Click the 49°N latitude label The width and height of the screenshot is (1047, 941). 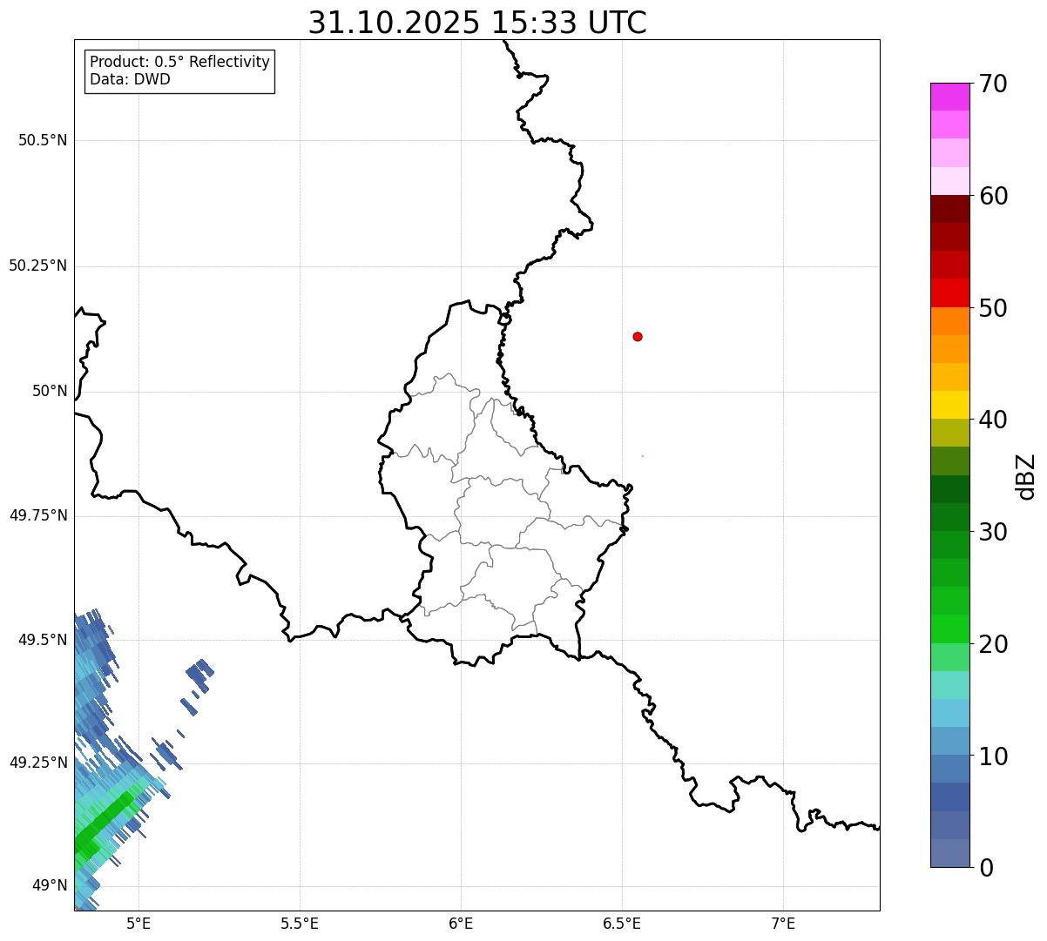tap(50, 886)
